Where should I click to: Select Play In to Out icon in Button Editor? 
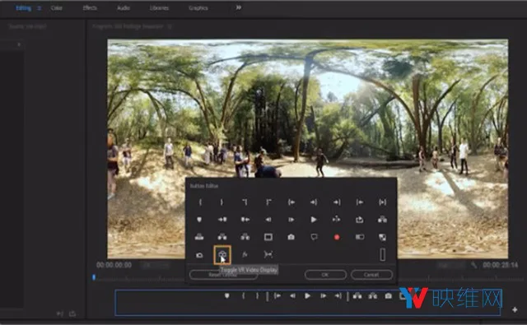(382, 202)
